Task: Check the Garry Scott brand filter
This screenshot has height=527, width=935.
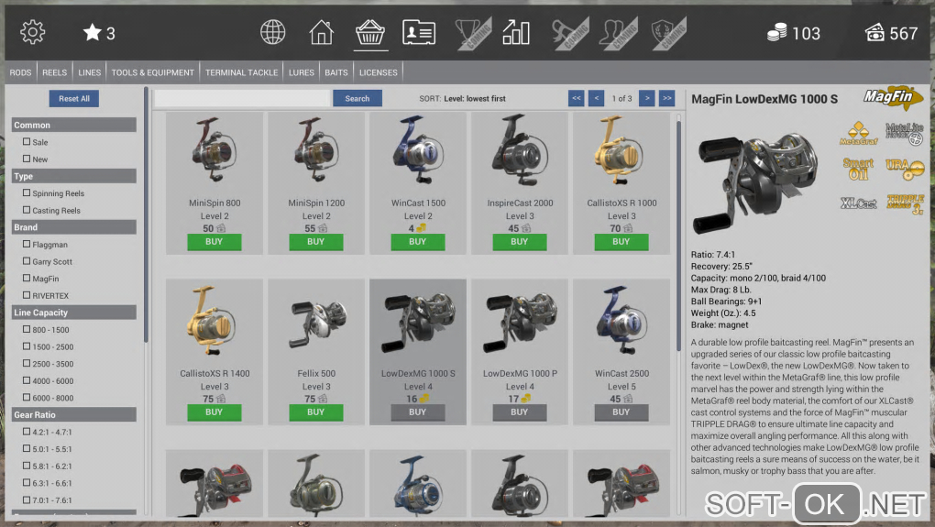Action: [x=27, y=261]
